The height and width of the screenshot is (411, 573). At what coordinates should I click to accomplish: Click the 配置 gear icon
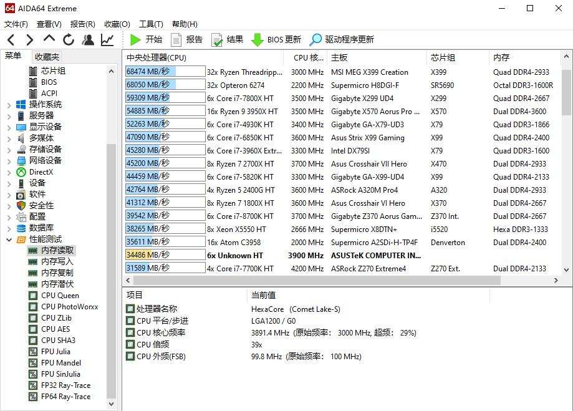(x=21, y=217)
